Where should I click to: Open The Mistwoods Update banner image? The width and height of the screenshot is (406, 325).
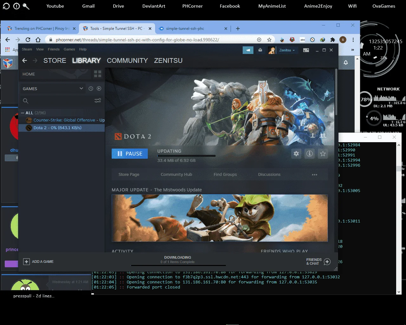(x=220, y=218)
